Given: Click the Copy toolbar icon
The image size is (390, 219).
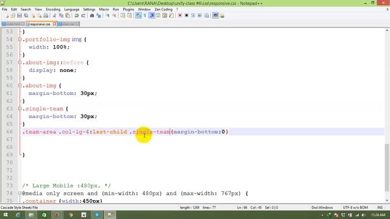Looking at the screenshot, I should [x=61, y=16].
